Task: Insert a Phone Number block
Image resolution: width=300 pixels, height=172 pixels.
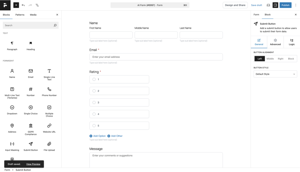Action: click(x=49, y=92)
